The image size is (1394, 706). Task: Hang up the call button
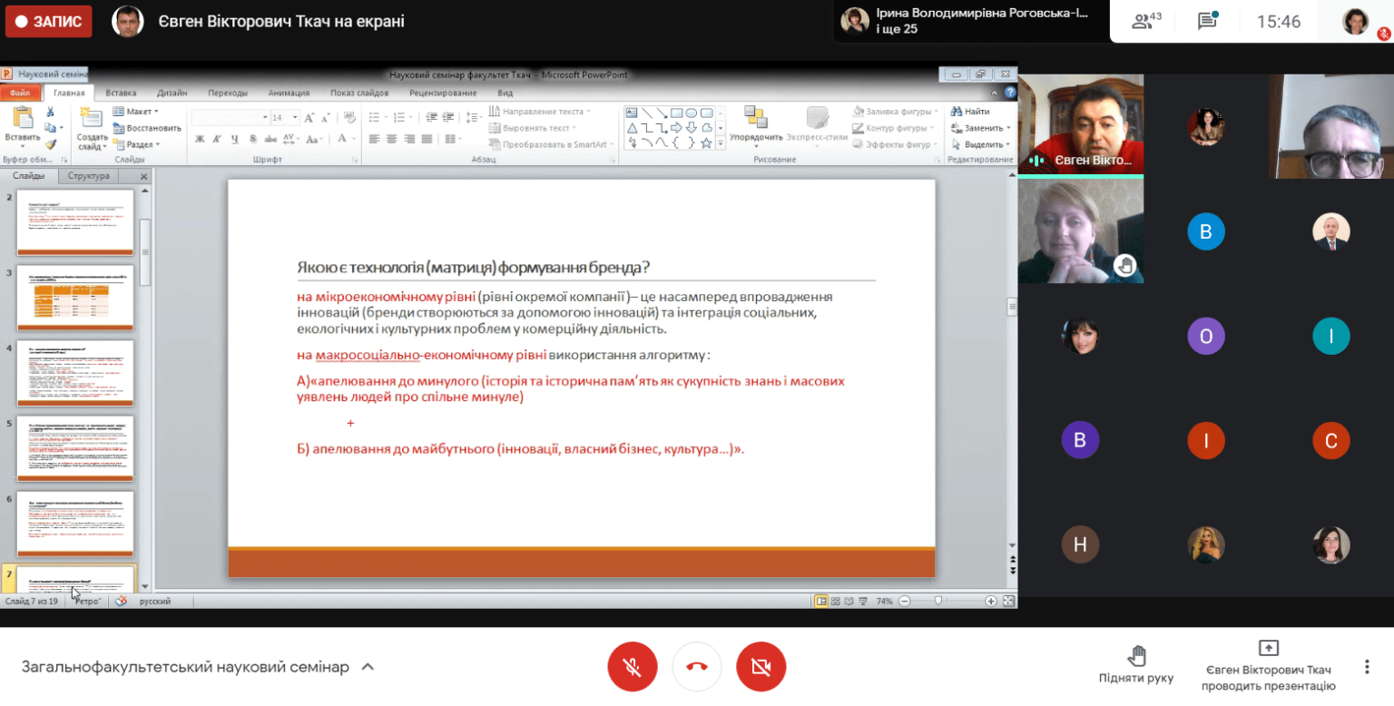[x=697, y=667]
